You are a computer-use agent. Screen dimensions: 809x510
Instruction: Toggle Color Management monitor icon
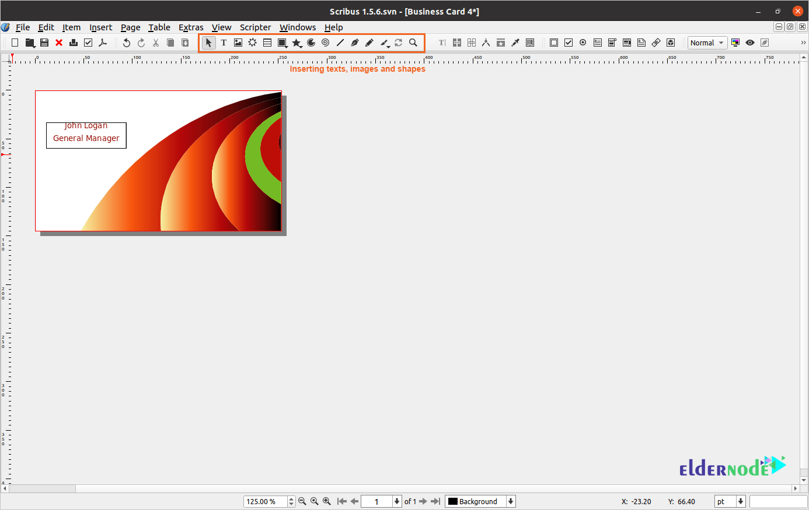point(735,43)
